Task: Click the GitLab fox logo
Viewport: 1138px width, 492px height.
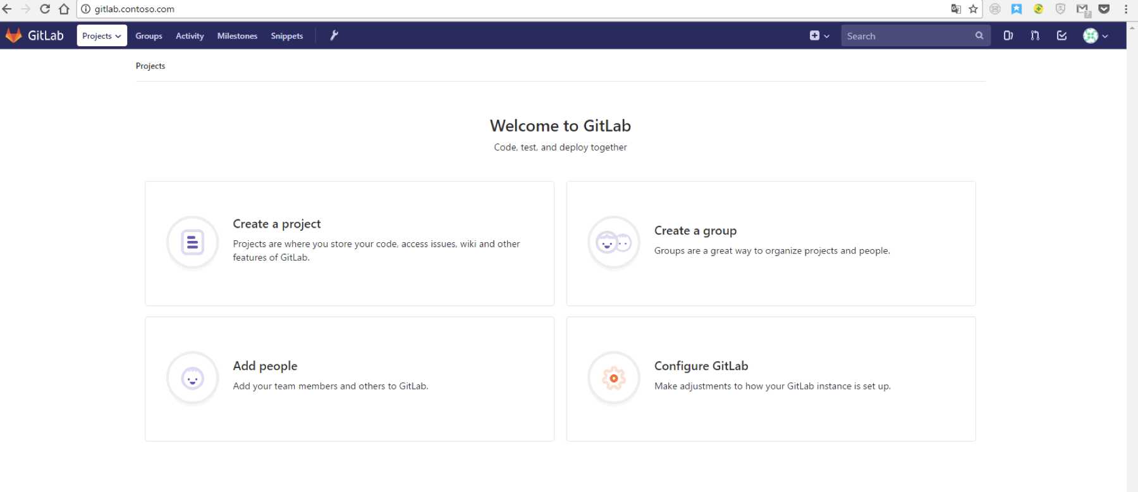Action: (13, 35)
